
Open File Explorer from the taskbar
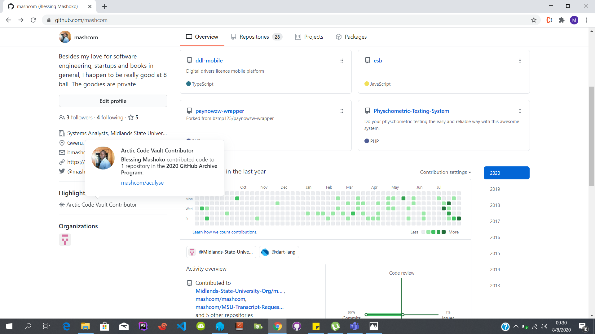tap(86, 326)
